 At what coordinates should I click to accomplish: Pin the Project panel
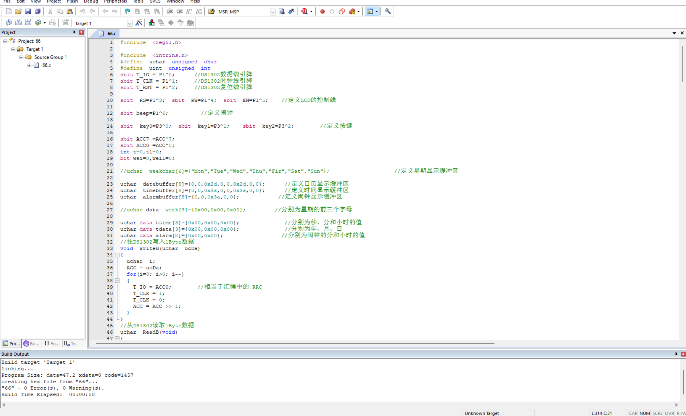pos(74,32)
